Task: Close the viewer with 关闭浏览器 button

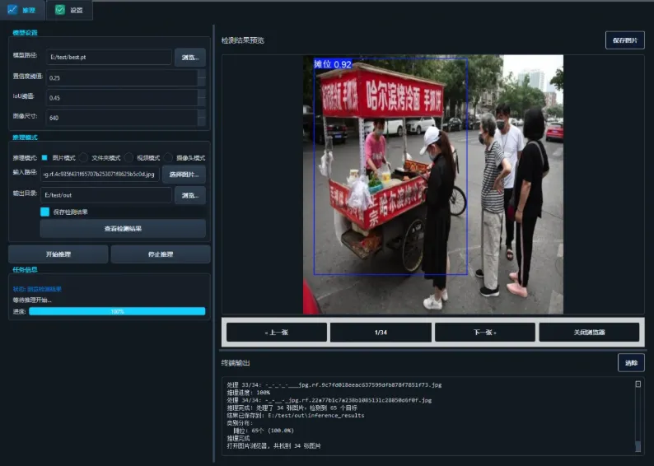Action: coord(589,332)
